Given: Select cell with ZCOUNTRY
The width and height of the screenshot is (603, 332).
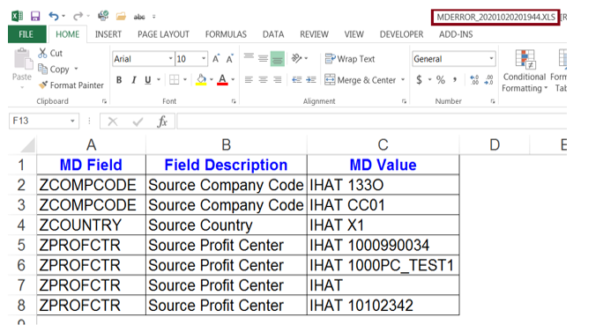Looking at the screenshot, I should 91,225.
